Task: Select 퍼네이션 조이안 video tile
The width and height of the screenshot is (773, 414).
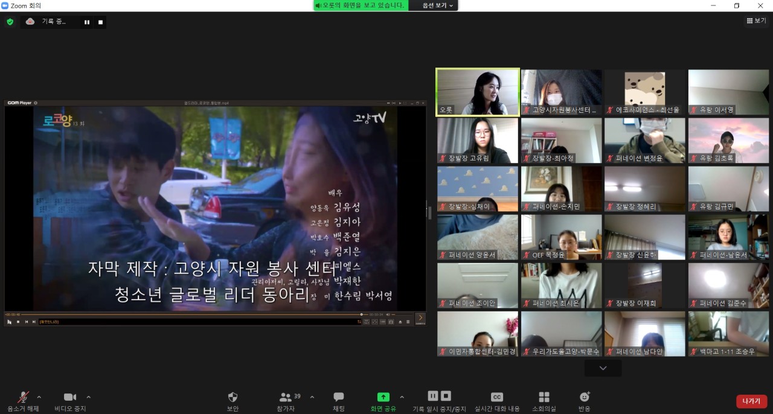Action: pyautogui.click(x=478, y=285)
